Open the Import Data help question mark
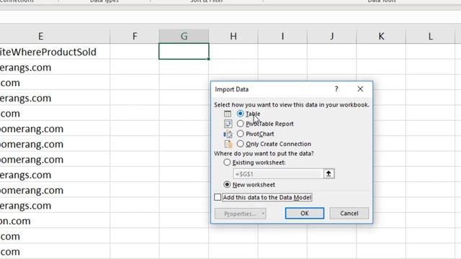461x259 pixels. 336,89
